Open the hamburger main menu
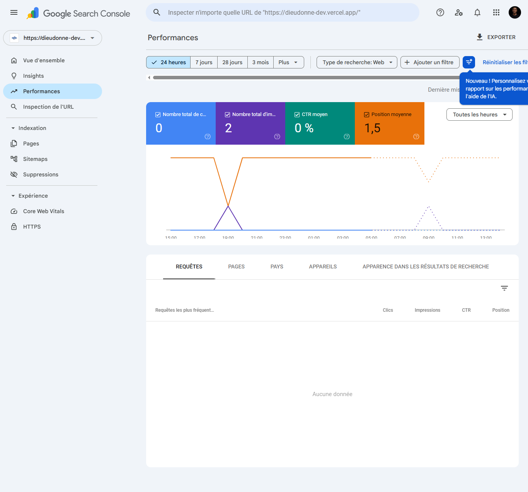The image size is (528, 492). click(x=14, y=12)
